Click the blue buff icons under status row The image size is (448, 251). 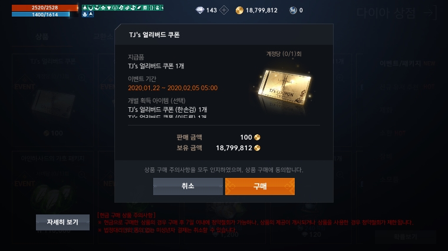pos(88,14)
